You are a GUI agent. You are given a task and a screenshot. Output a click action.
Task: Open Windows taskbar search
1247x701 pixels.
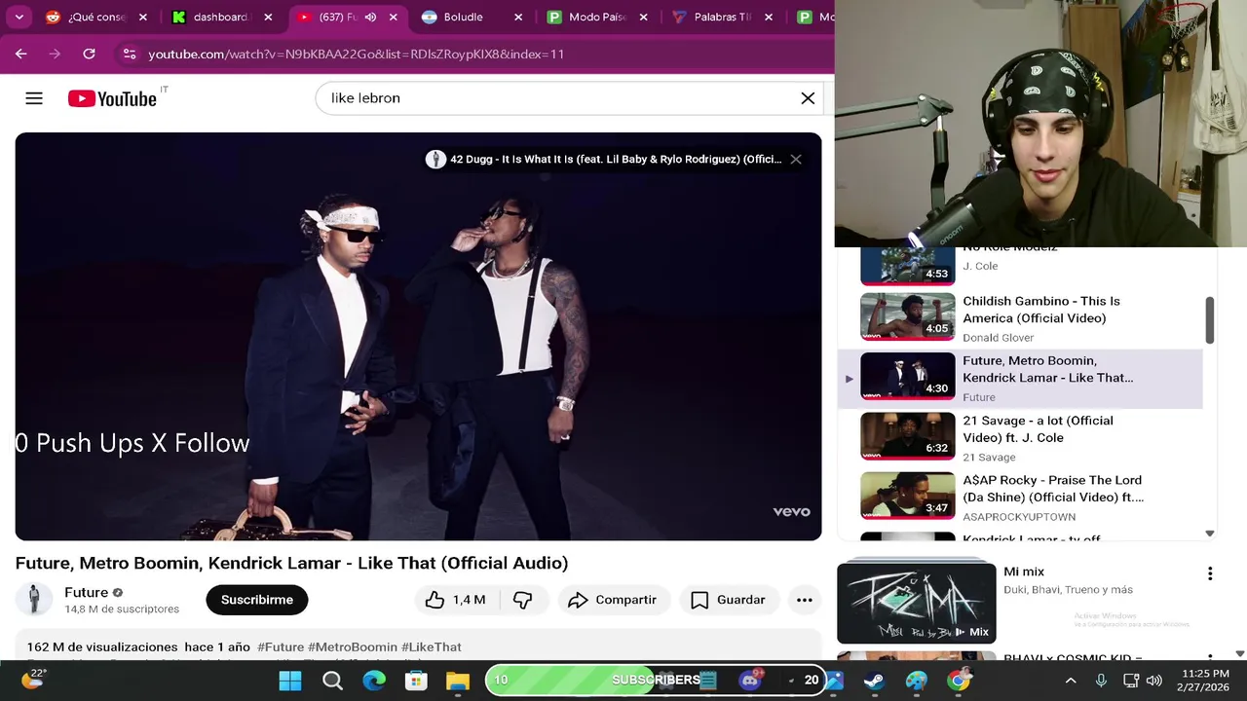click(x=332, y=681)
